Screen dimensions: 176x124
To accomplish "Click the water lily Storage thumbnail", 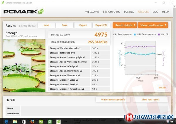I will click(x=24, y=66).
